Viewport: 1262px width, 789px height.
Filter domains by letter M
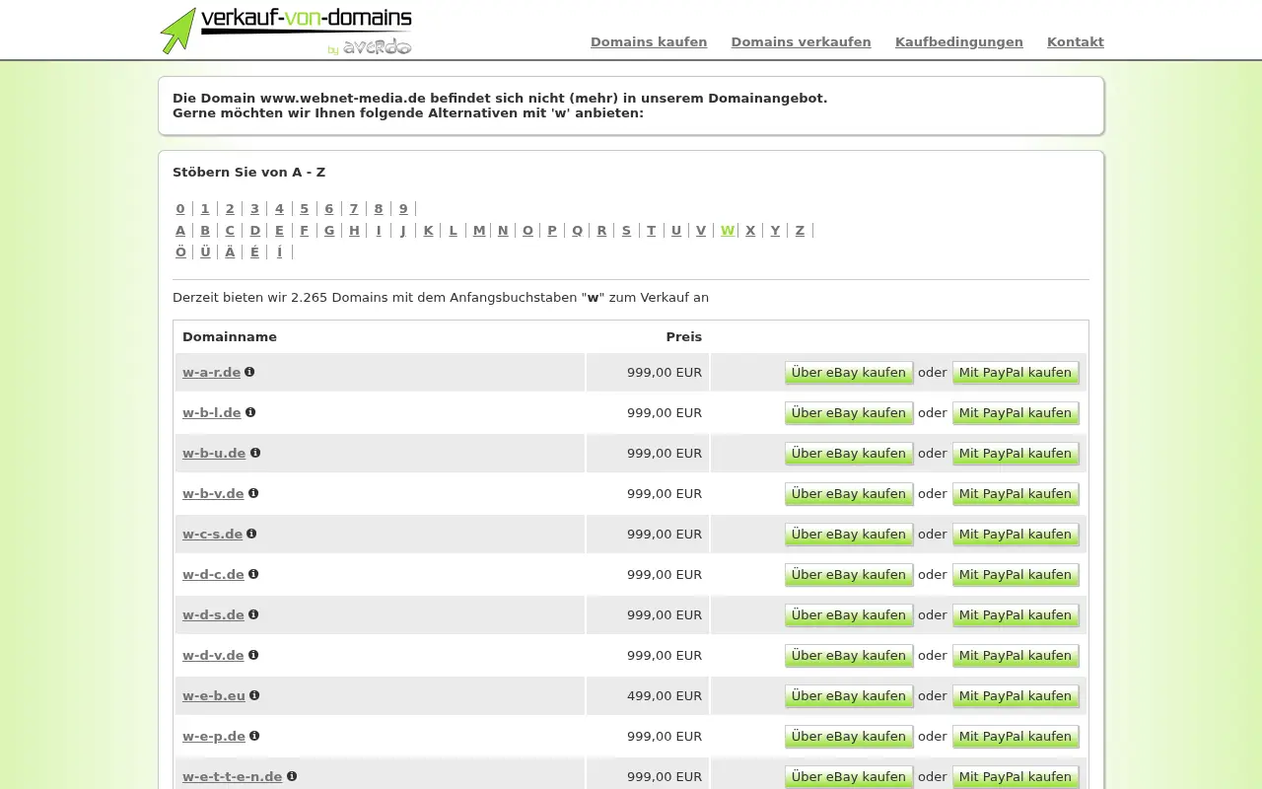click(479, 230)
